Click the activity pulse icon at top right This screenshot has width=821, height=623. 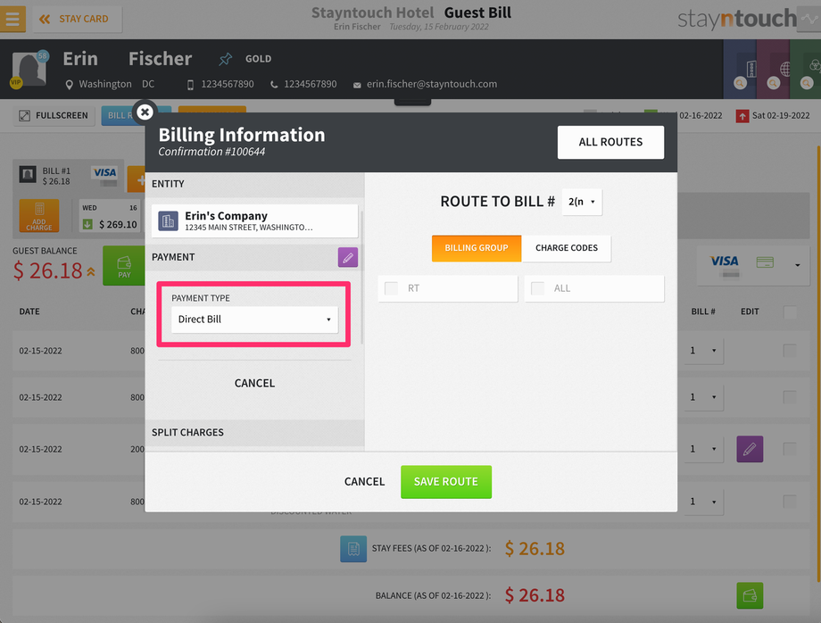[x=809, y=19]
